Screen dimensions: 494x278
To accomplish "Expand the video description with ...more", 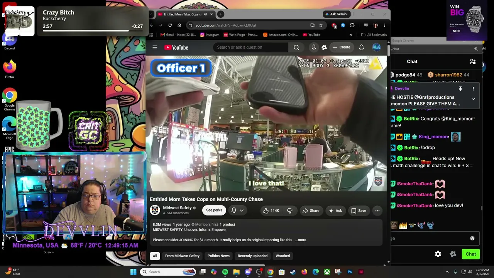I will point(301,240).
